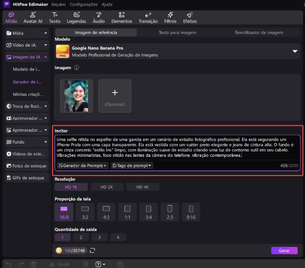Open the Ajuda menu
The width and height of the screenshot is (305, 268).
[x=107, y=4]
